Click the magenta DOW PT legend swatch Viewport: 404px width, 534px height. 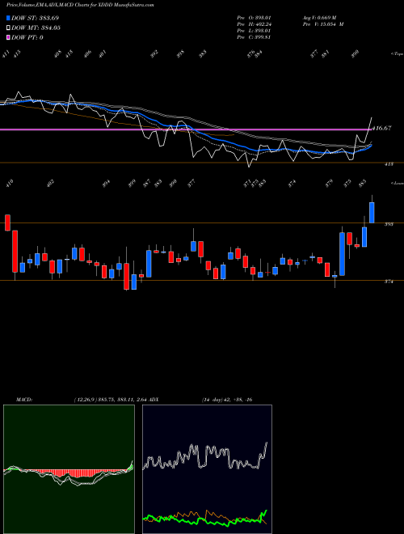click(8, 37)
